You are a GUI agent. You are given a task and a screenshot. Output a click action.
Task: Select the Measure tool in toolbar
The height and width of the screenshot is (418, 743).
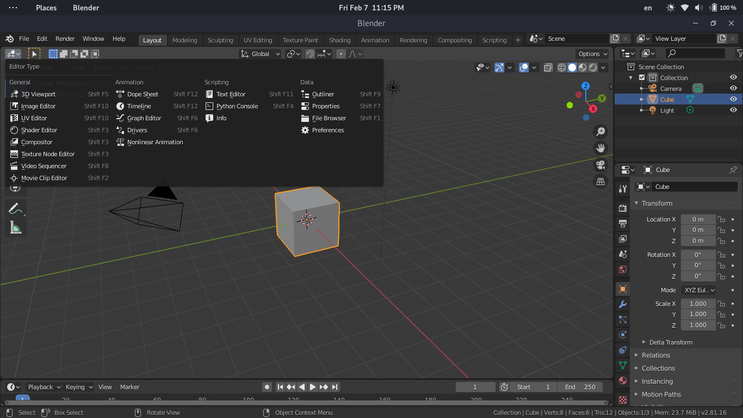pos(15,228)
